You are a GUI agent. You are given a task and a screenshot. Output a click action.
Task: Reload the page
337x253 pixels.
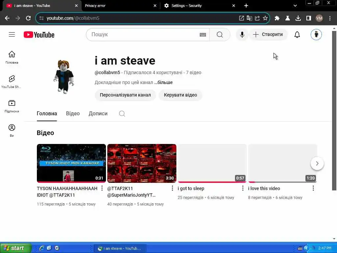point(28,18)
